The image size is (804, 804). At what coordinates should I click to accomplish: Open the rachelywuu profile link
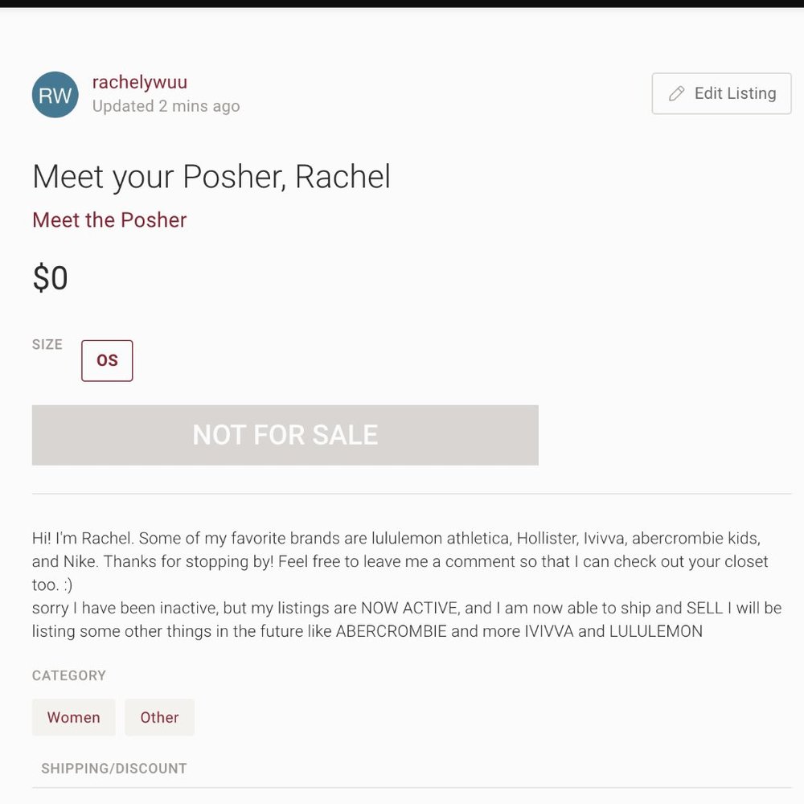[x=140, y=82]
